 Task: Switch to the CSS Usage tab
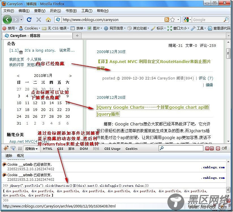click(112, 149)
